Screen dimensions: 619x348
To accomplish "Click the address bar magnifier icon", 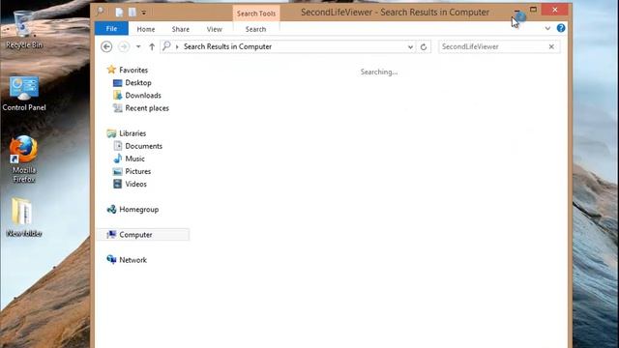I will tap(166, 46).
